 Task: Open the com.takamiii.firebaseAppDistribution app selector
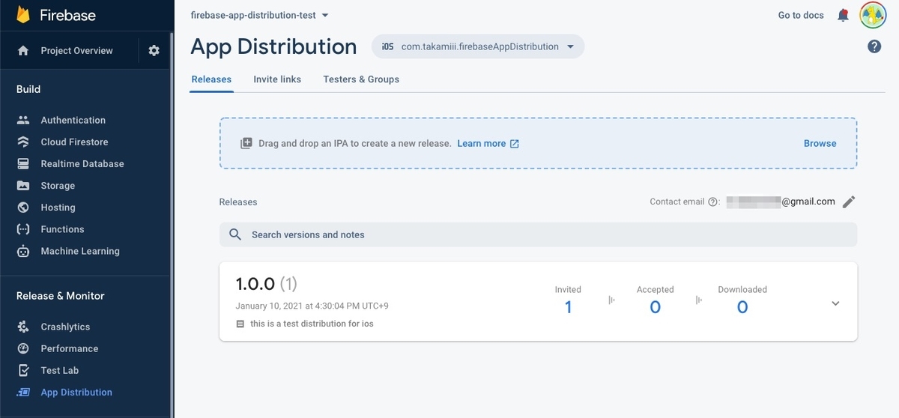[478, 46]
